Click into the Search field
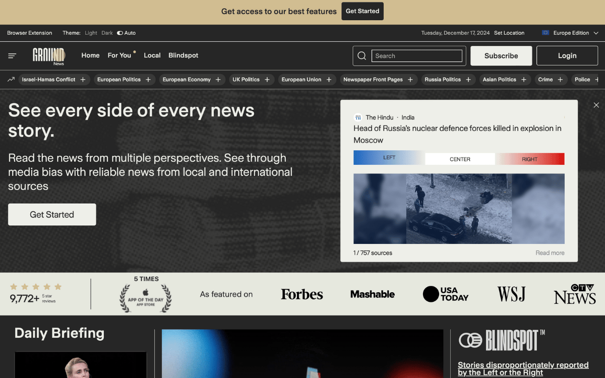 [x=417, y=56]
